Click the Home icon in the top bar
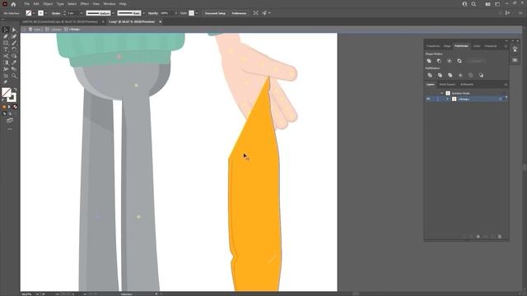The image size is (527, 296). 13,4
